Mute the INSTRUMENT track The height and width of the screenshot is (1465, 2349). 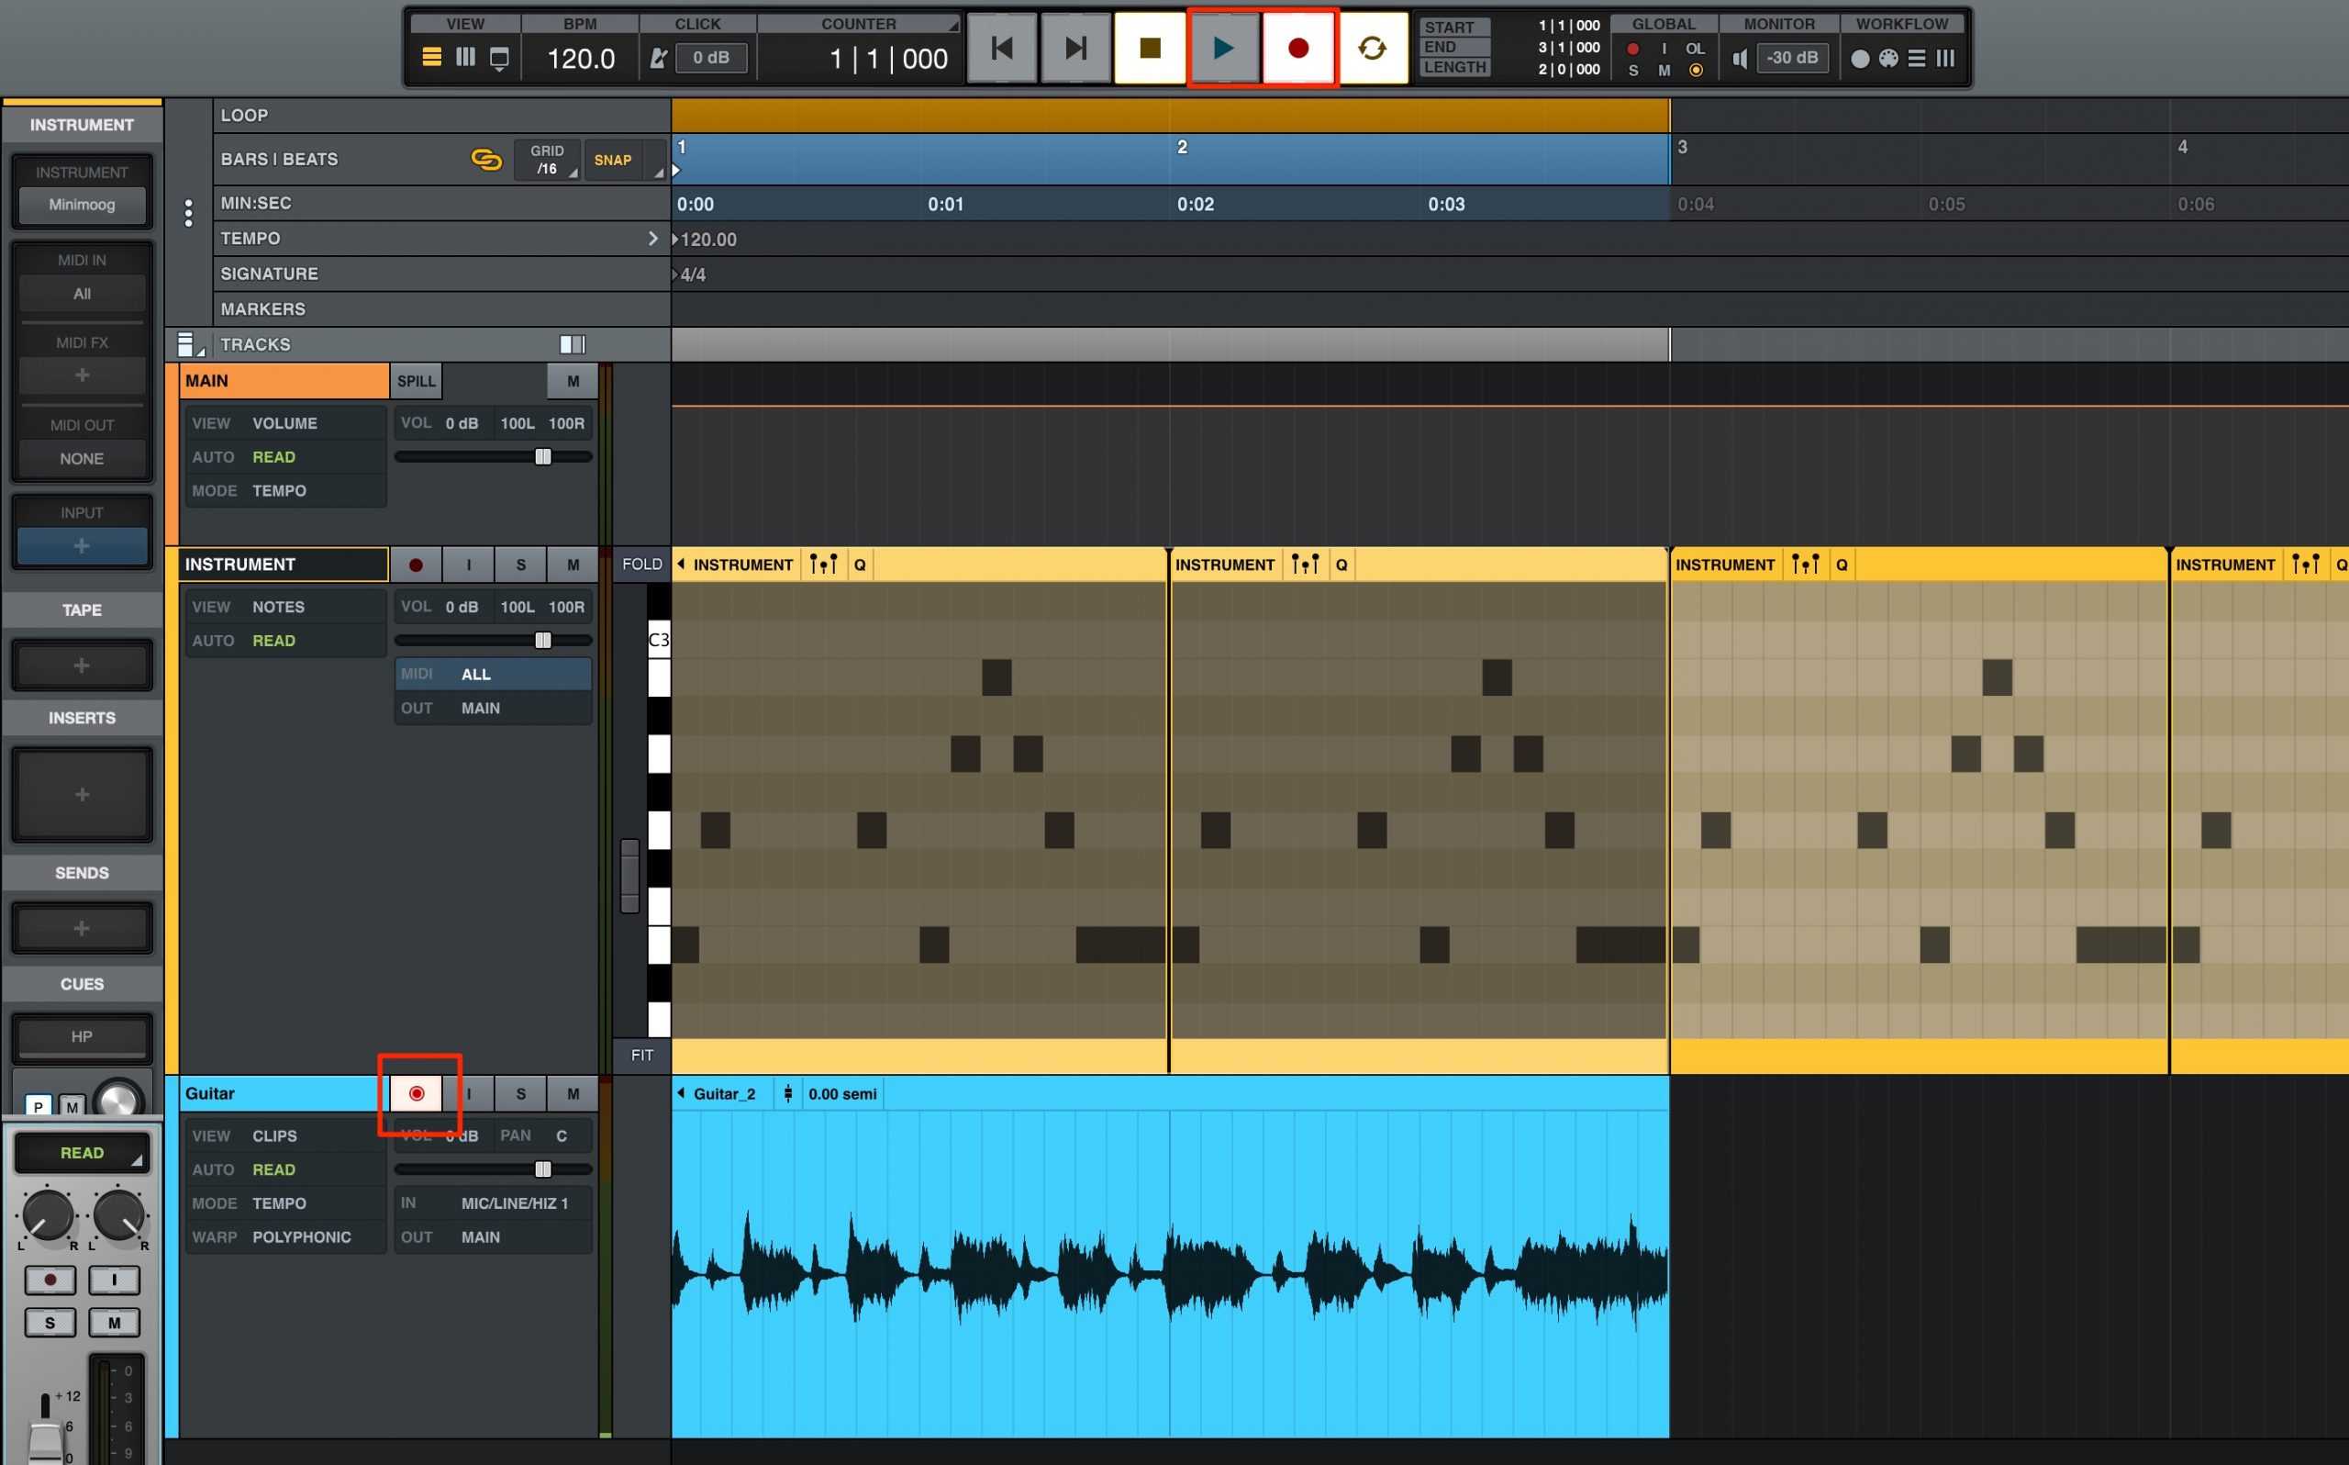(x=573, y=564)
